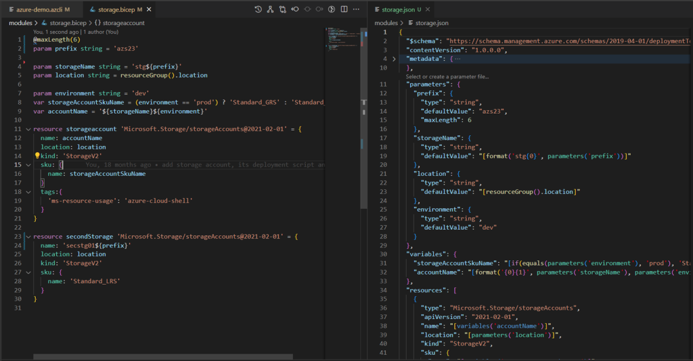The height and width of the screenshot is (361, 693).
Task: Switch to the azure-demo.azcli tab
Action: pos(39,10)
